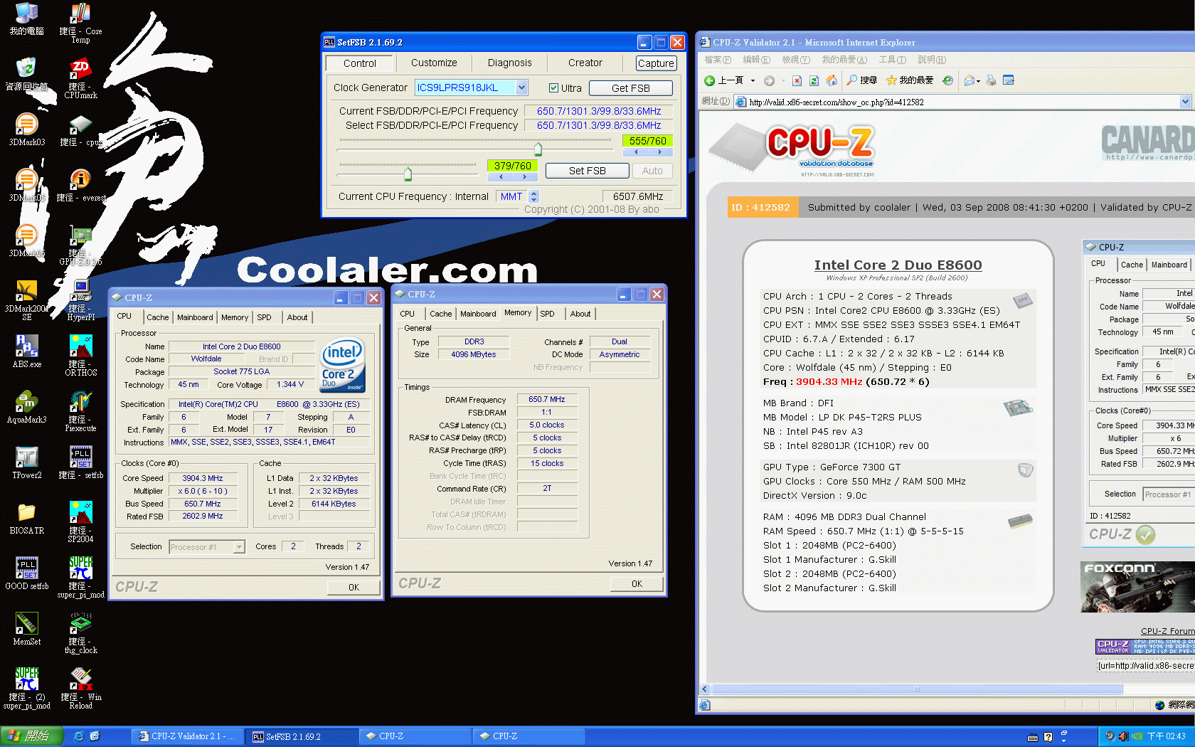The image size is (1195, 747).
Task: Launch the SP2004 shortcut icon
Action: tap(80, 521)
